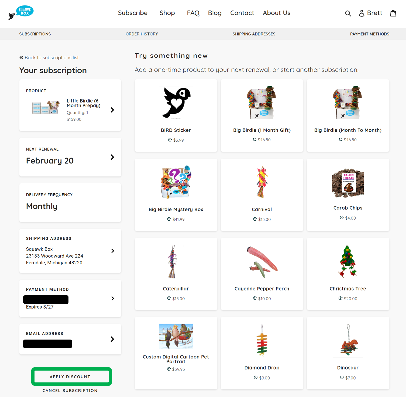Click the Caterpillar price icon
The image size is (406, 397).
tap(169, 298)
